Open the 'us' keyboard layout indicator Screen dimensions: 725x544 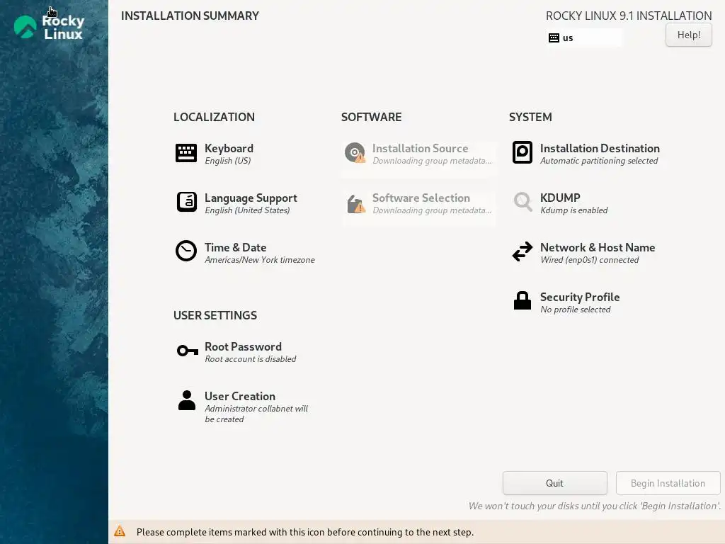click(x=584, y=38)
